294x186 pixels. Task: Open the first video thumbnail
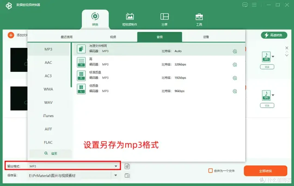pos(19,60)
